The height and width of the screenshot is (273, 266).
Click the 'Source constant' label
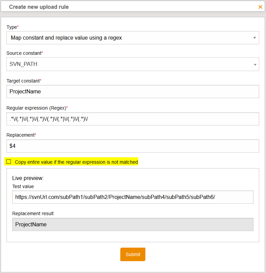pyautogui.click(x=24, y=53)
